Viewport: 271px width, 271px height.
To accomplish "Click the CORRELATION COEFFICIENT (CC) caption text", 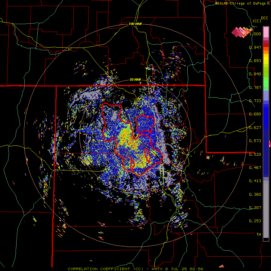I will pyautogui.click(x=106, y=269).
